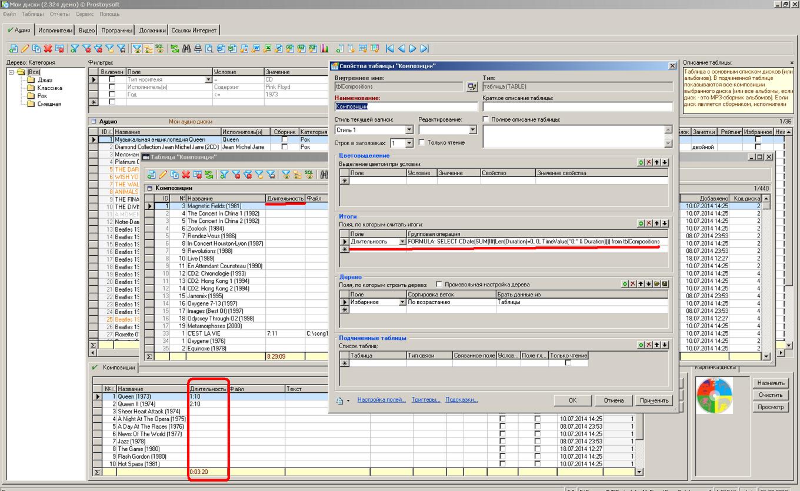Toggle the Только чтение checkbox
800x491 pixels.
422,142
